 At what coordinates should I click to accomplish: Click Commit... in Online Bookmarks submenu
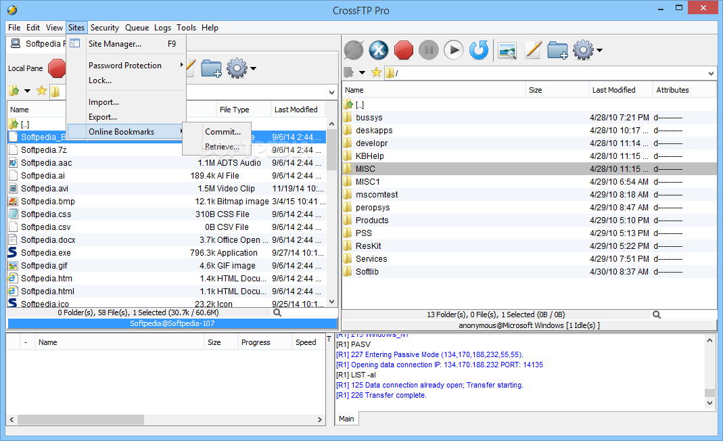click(x=216, y=132)
